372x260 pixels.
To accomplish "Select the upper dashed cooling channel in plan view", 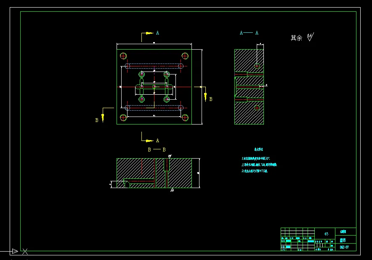I will click(x=154, y=66).
